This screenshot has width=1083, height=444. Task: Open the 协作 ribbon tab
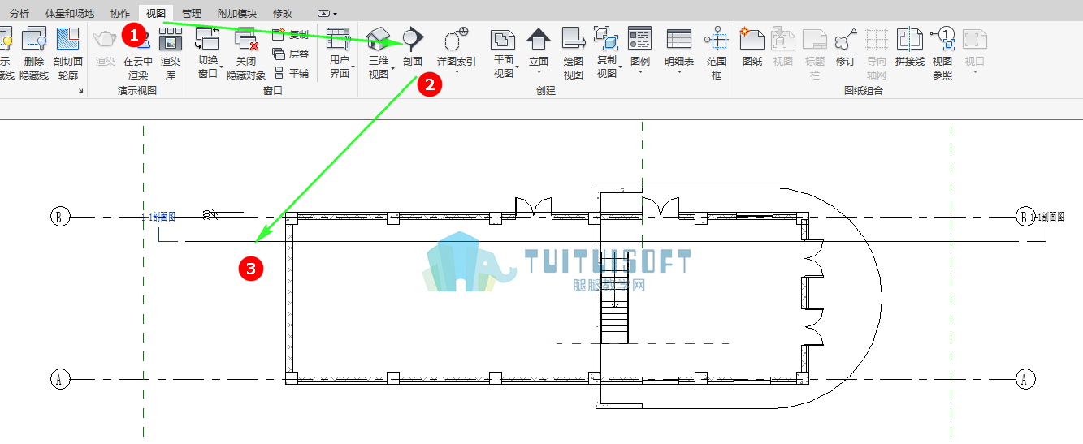tap(119, 13)
